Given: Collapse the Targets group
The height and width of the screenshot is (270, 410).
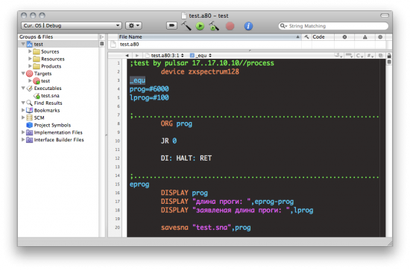Looking at the screenshot, I should 23,74.
